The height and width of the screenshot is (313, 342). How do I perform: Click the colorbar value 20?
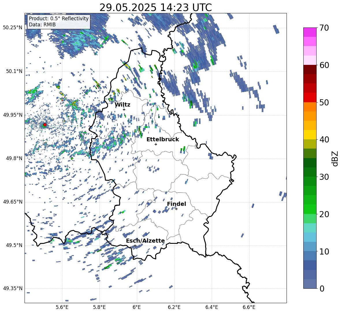pyautogui.click(x=324, y=214)
